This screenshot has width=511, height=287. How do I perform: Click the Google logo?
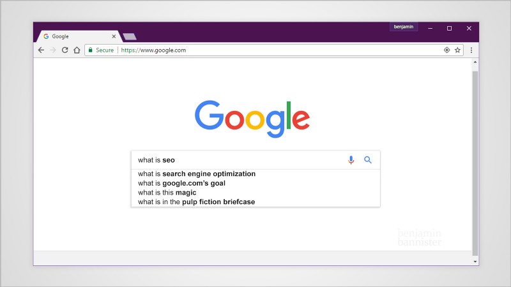[252, 119]
